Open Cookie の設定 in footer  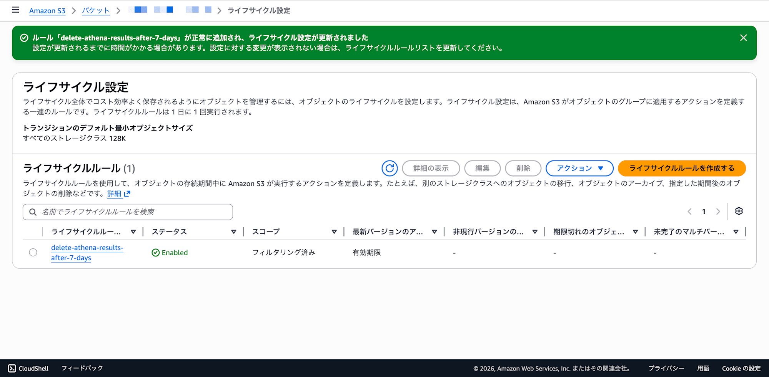click(741, 369)
